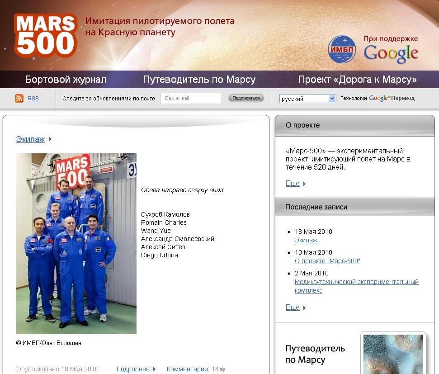
Task: Click the arrow beside Ещё under Последние записи
Action: (x=304, y=308)
